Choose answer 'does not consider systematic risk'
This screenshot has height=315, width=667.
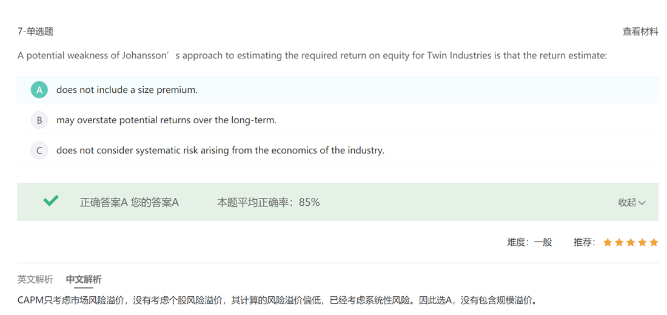pos(220,151)
